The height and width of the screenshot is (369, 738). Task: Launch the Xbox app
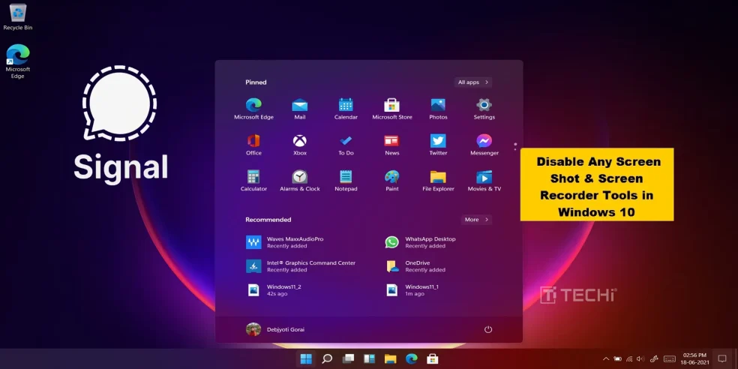[x=300, y=141]
